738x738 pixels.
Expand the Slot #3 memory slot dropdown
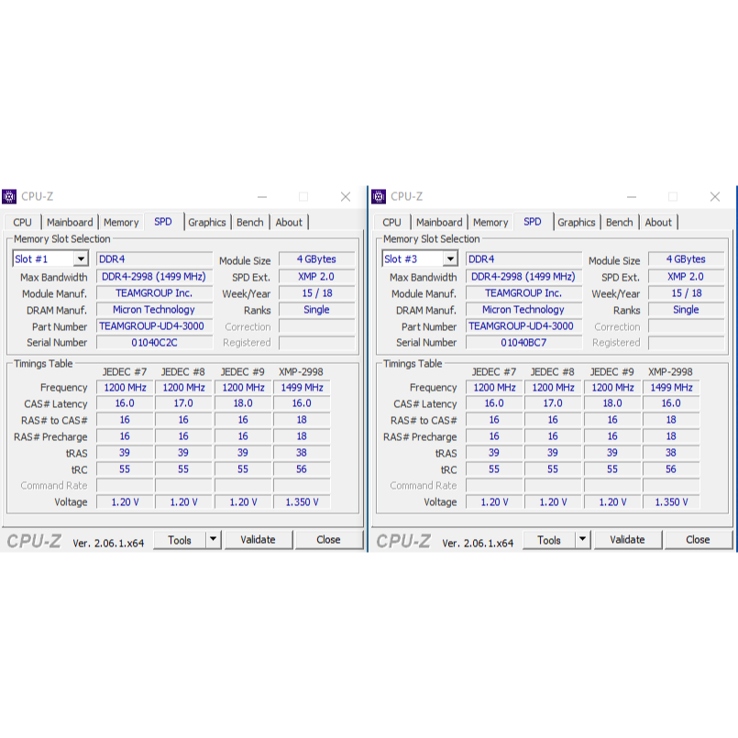click(449, 259)
